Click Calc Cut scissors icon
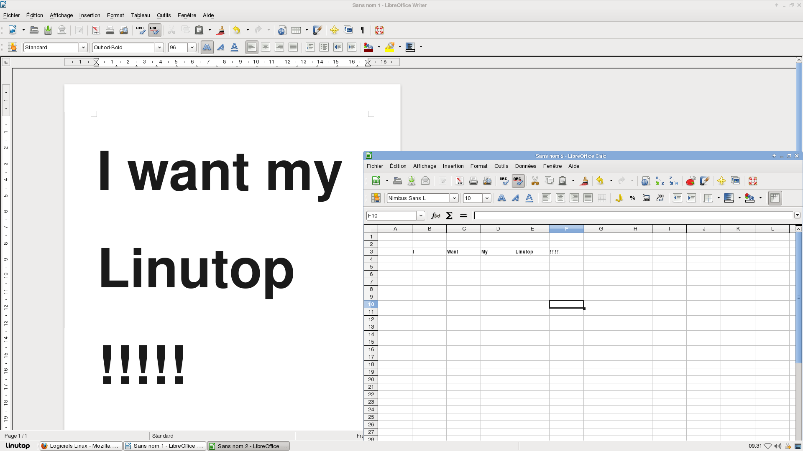Screen dimensions: 803x451 click(535, 181)
